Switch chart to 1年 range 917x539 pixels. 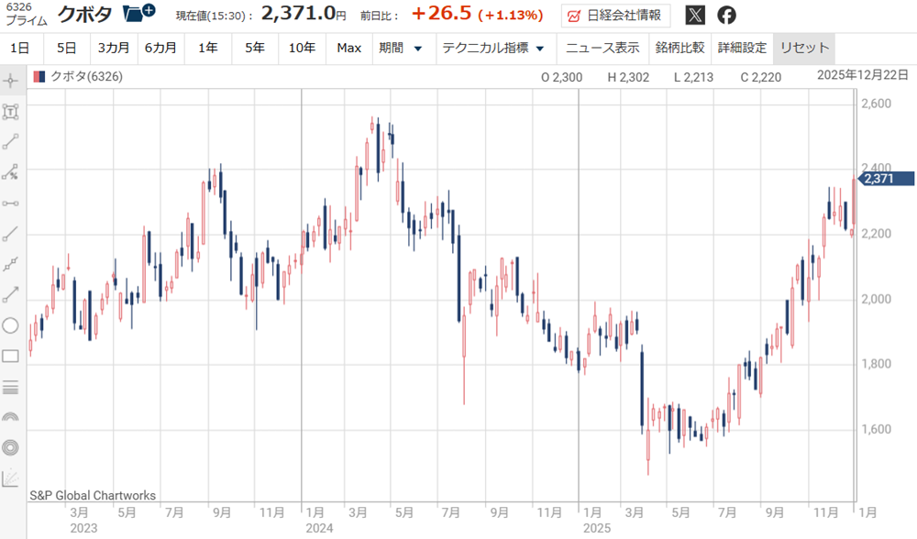tap(207, 48)
